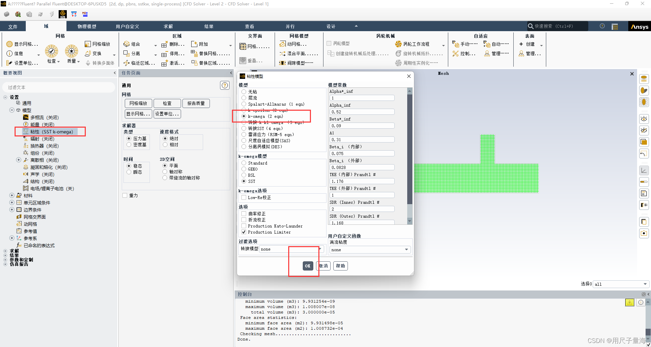
Task: Switch to the 物理模型 ribbon tab
Action: coord(87,26)
